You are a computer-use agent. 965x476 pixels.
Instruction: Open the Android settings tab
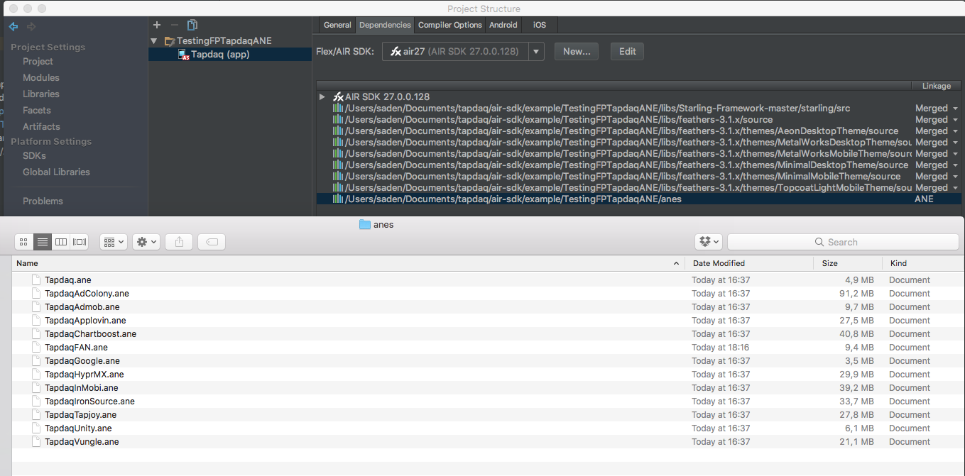(503, 25)
